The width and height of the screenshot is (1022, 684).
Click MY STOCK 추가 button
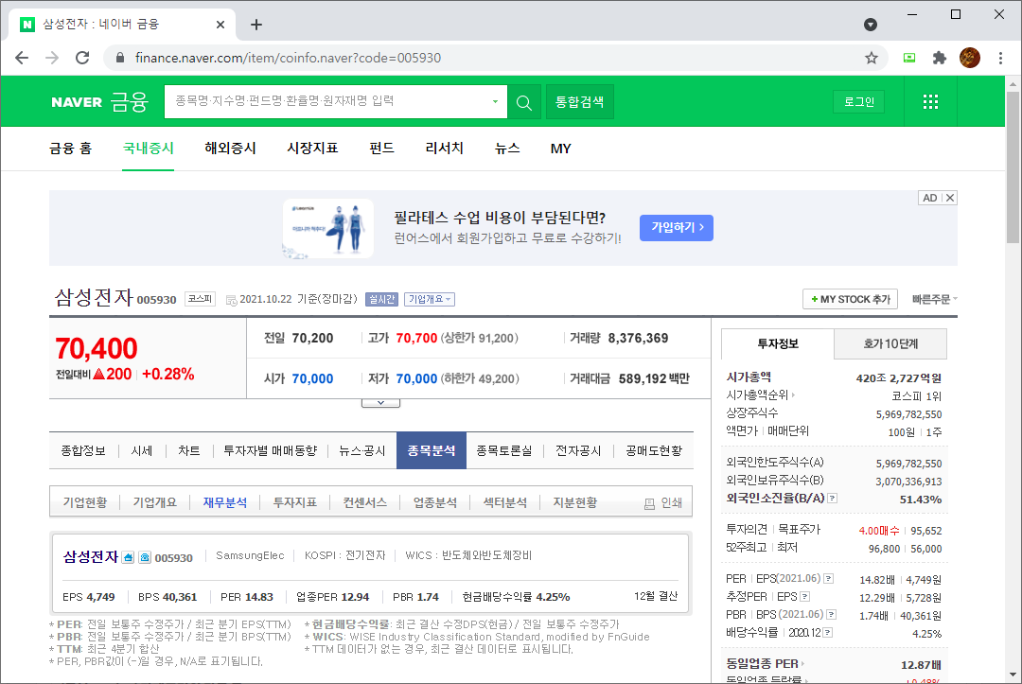tap(850, 299)
